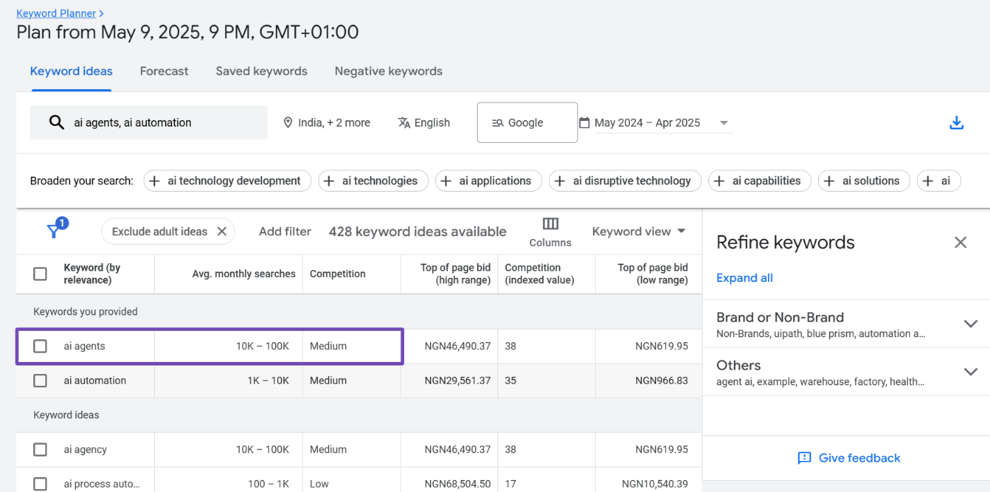The image size is (990, 492).
Task: Open the filter funnel icon
Action: point(54,230)
